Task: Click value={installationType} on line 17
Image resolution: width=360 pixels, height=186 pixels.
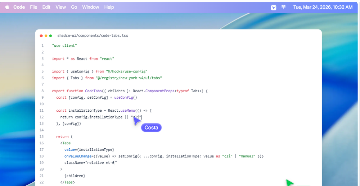Action: [x=89, y=150]
